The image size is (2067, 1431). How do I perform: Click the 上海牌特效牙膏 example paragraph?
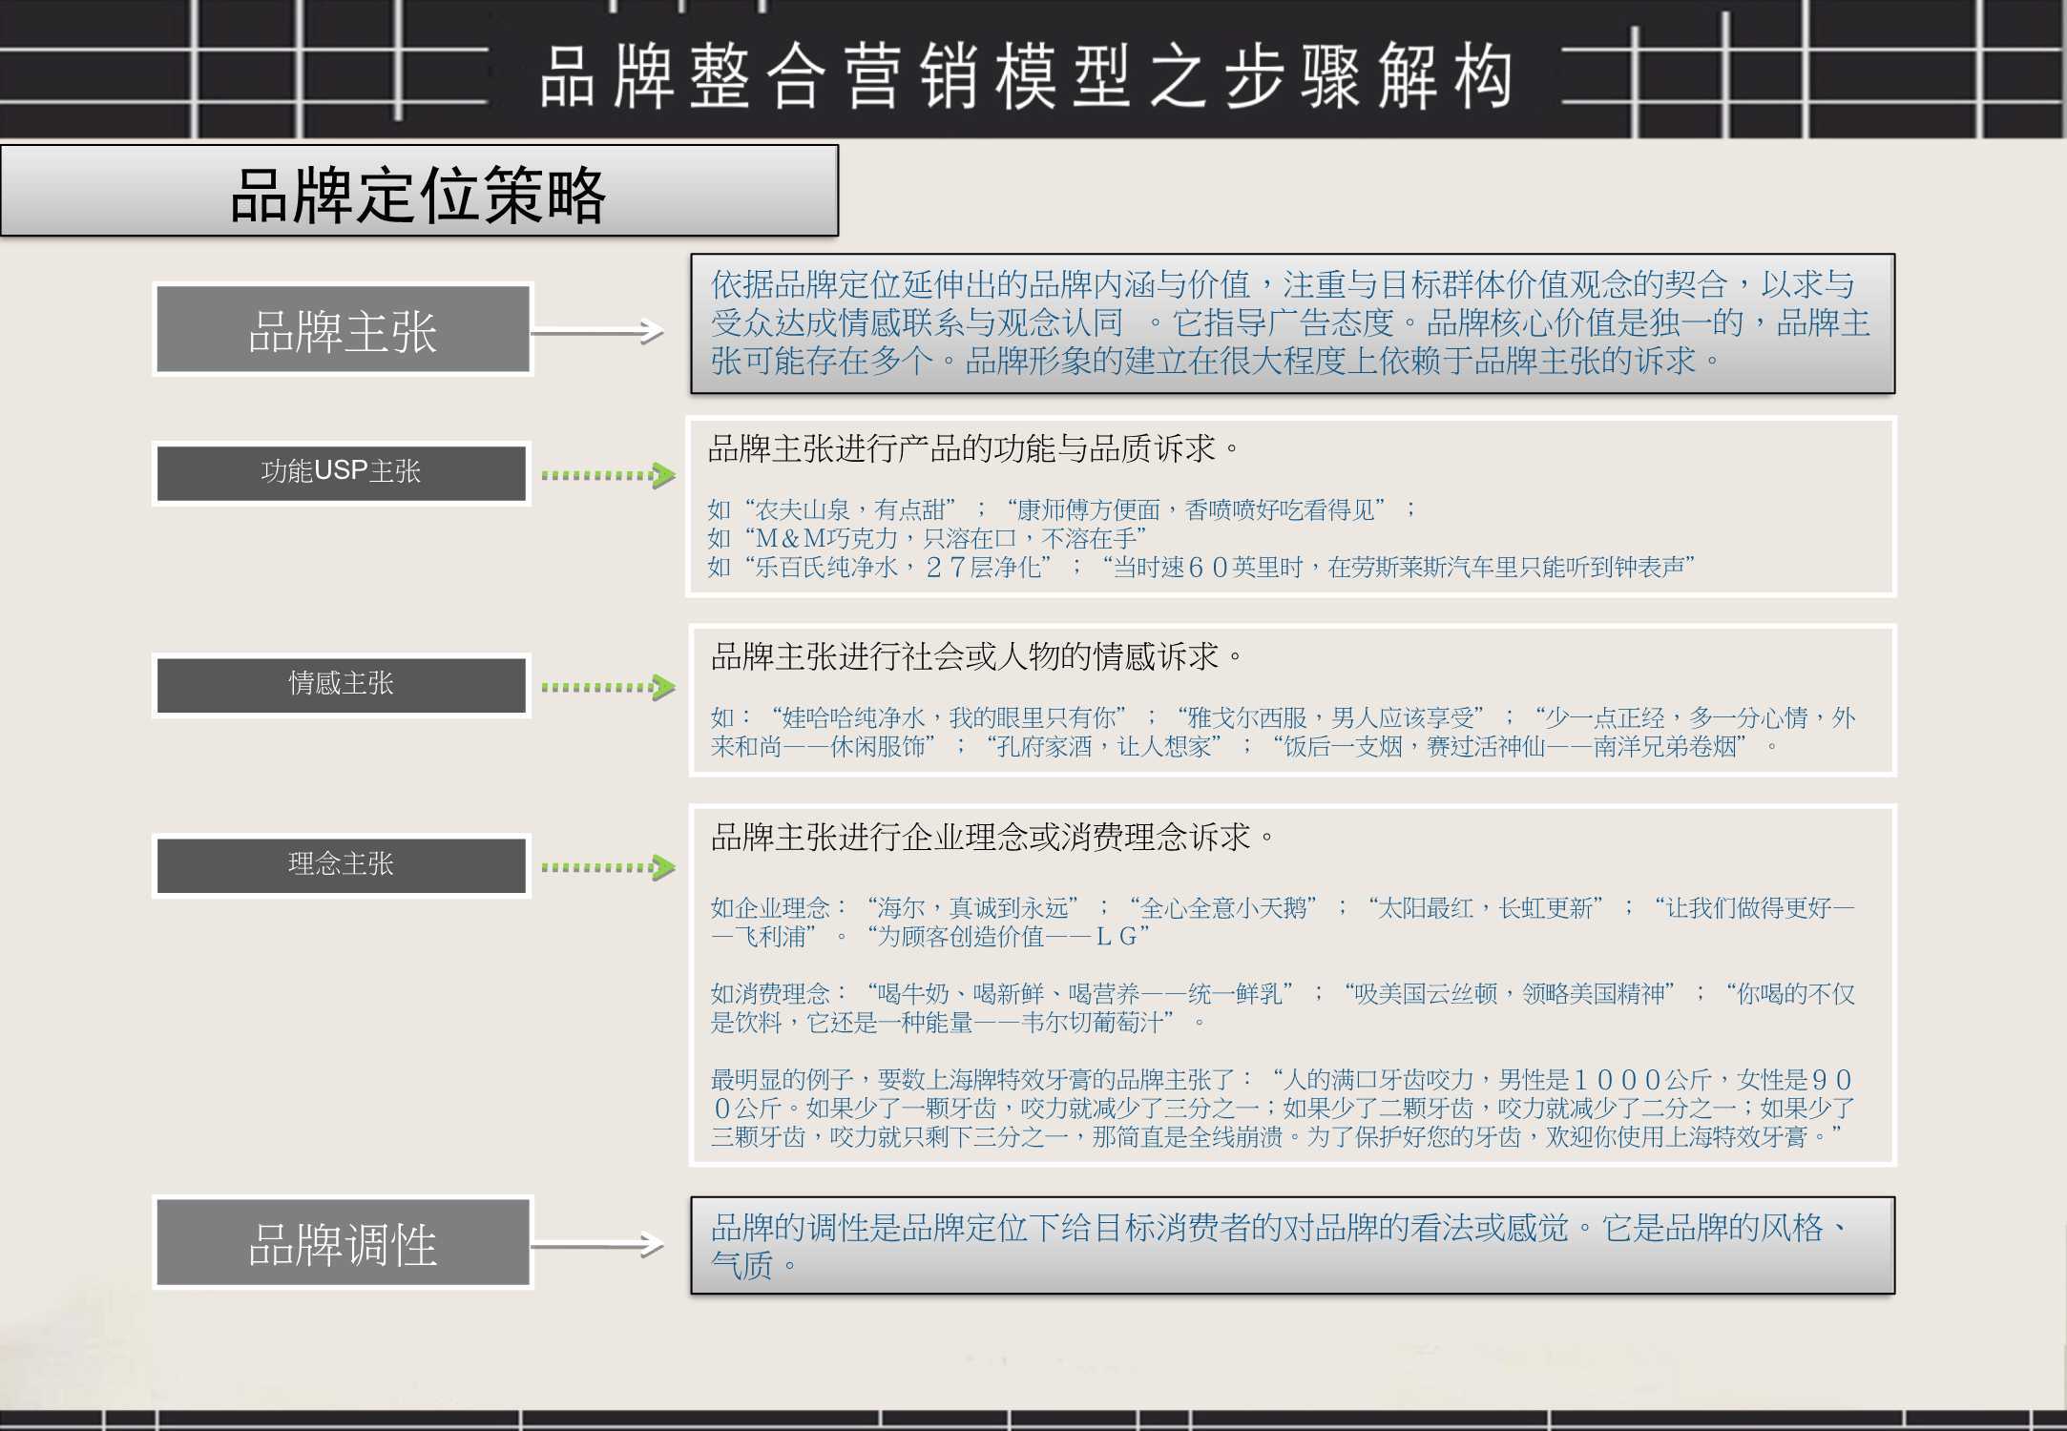click(1284, 1108)
